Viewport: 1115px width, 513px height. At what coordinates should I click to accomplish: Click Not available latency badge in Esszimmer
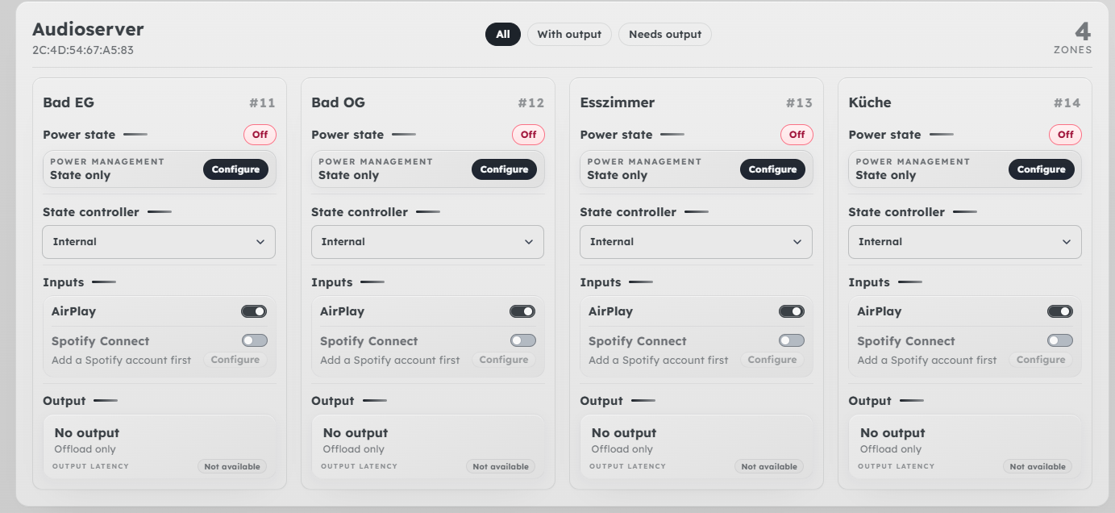[x=769, y=466]
